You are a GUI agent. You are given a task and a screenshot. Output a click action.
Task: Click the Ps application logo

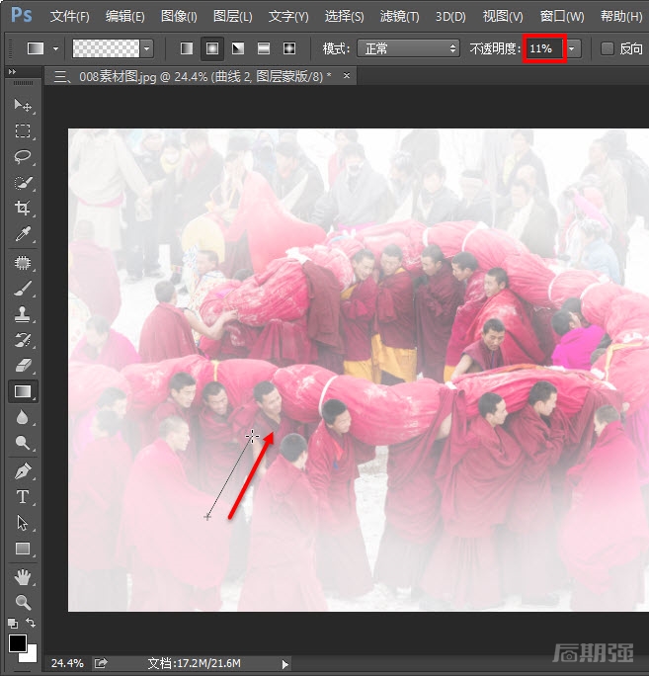[22, 15]
